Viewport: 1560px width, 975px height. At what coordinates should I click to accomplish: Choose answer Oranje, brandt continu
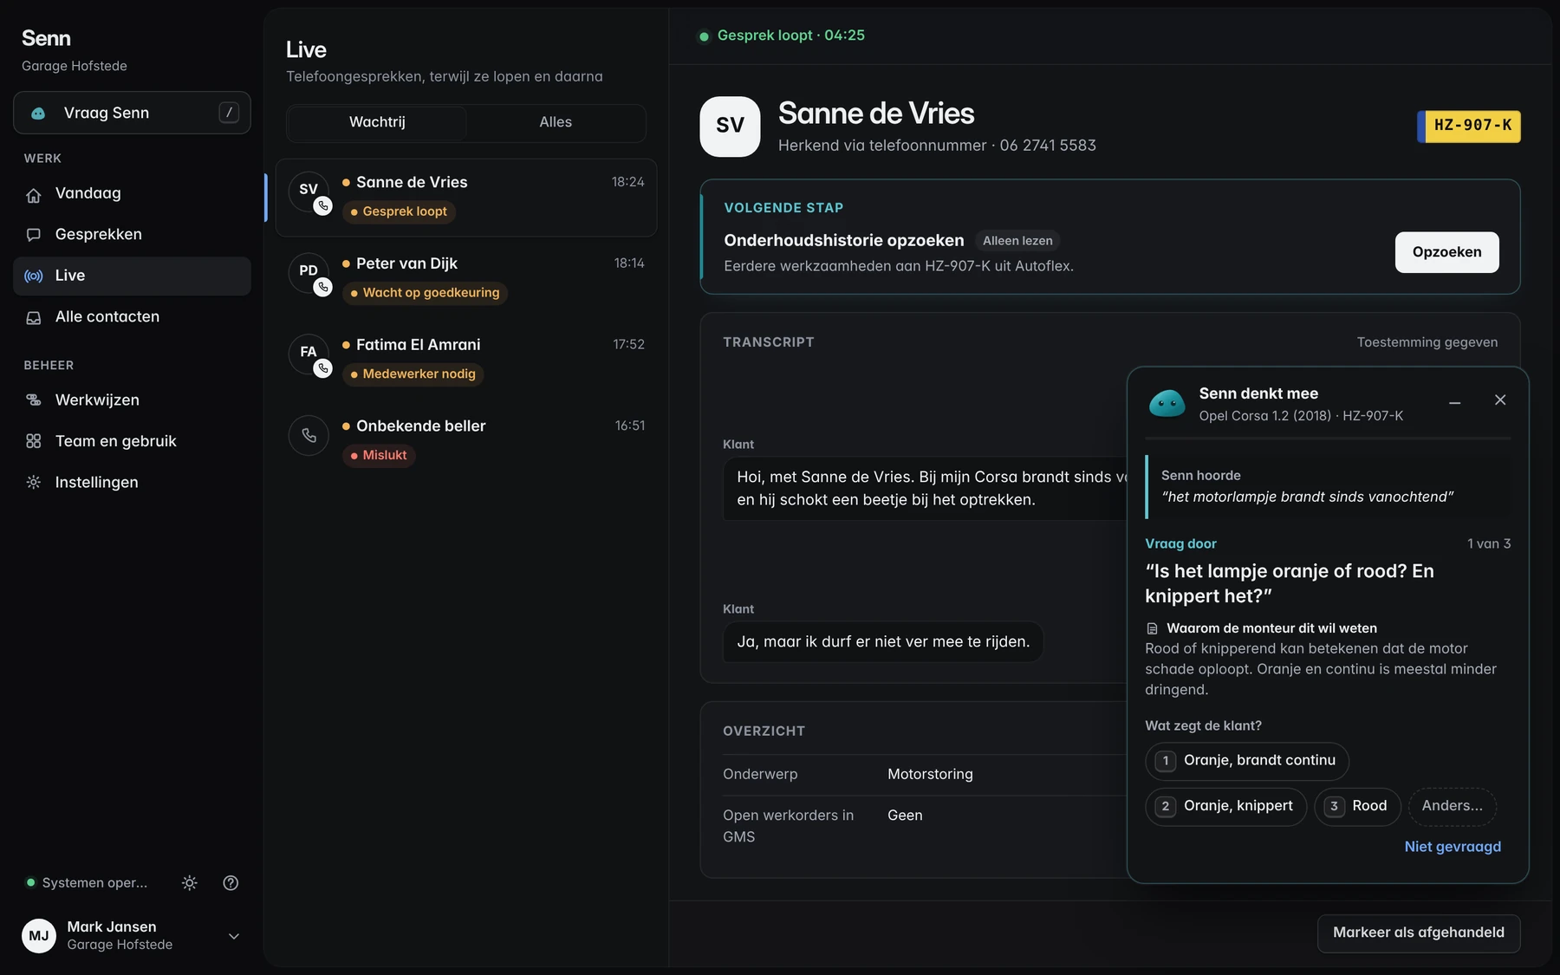point(1246,761)
